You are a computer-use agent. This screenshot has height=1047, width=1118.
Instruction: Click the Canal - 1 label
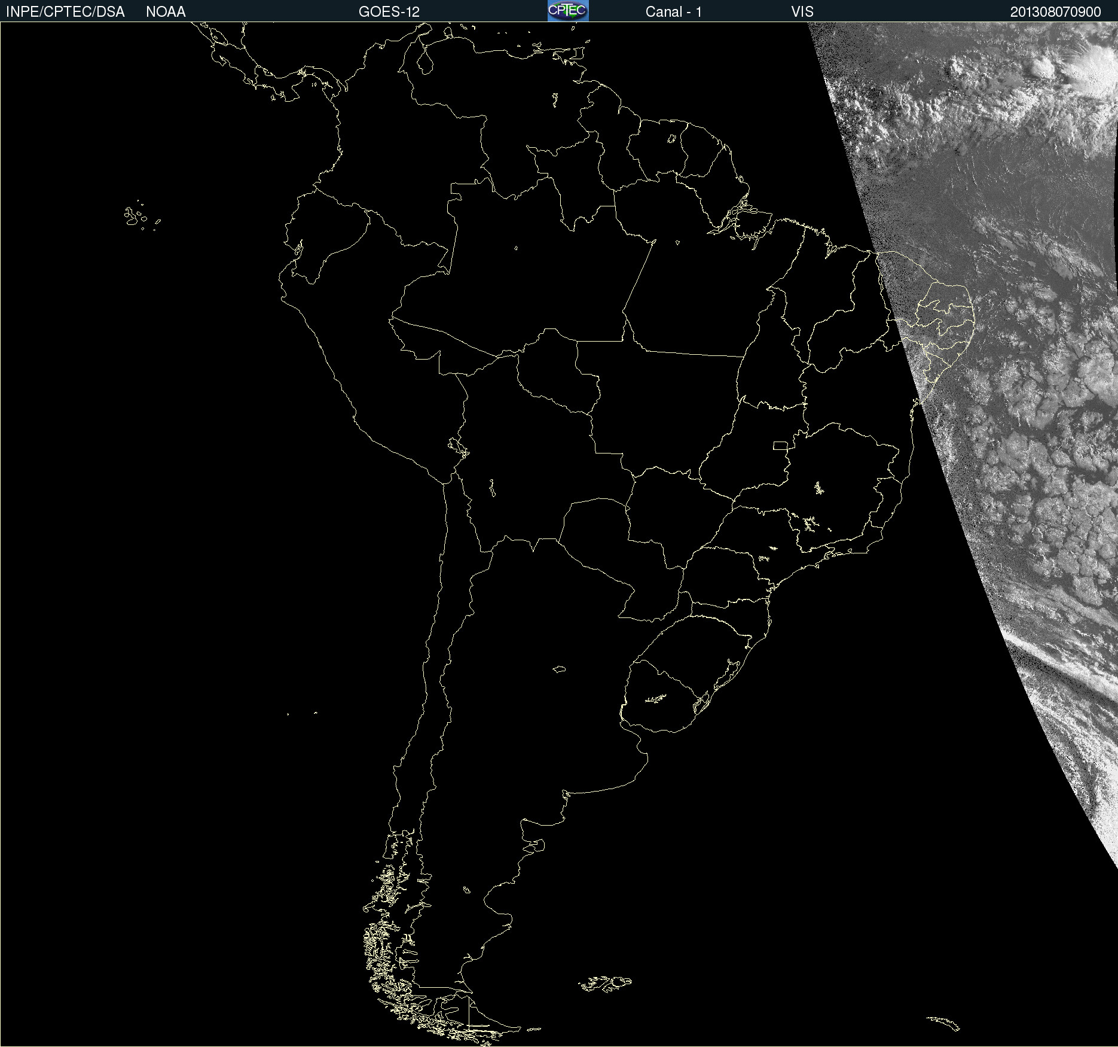click(674, 12)
